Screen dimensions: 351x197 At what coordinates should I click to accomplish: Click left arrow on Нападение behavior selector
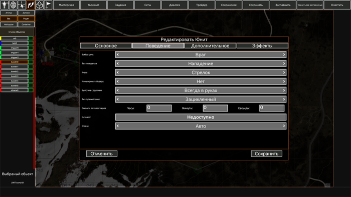coord(118,63)
